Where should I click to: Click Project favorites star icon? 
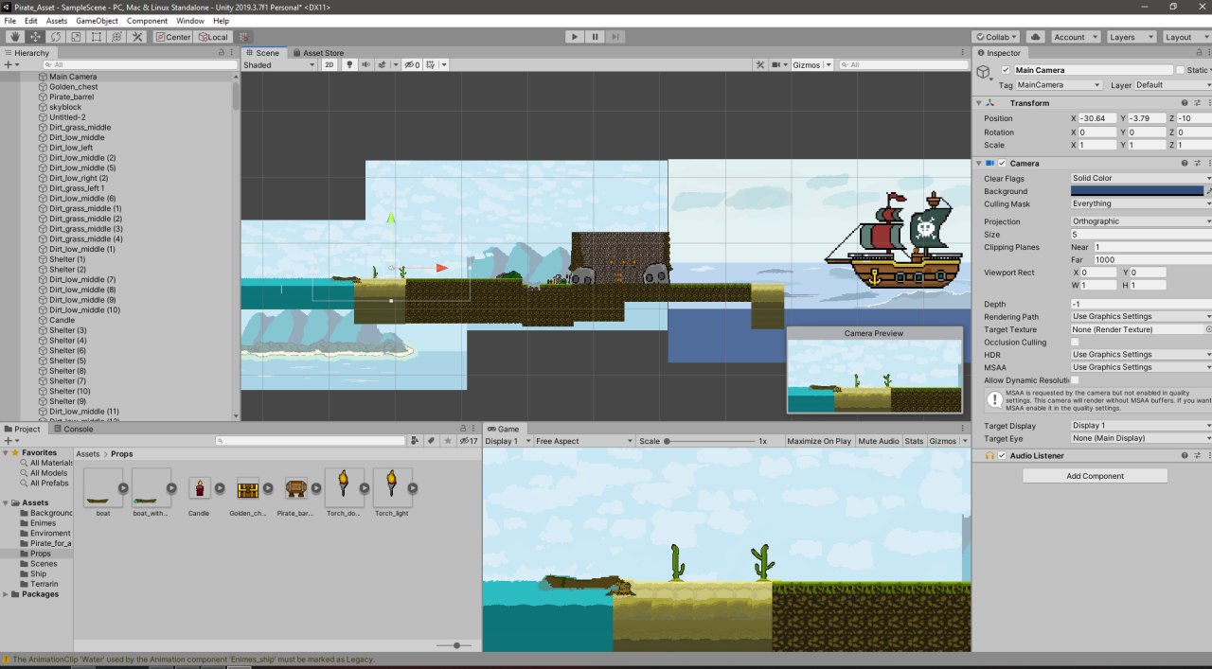(x=447, y=441)
